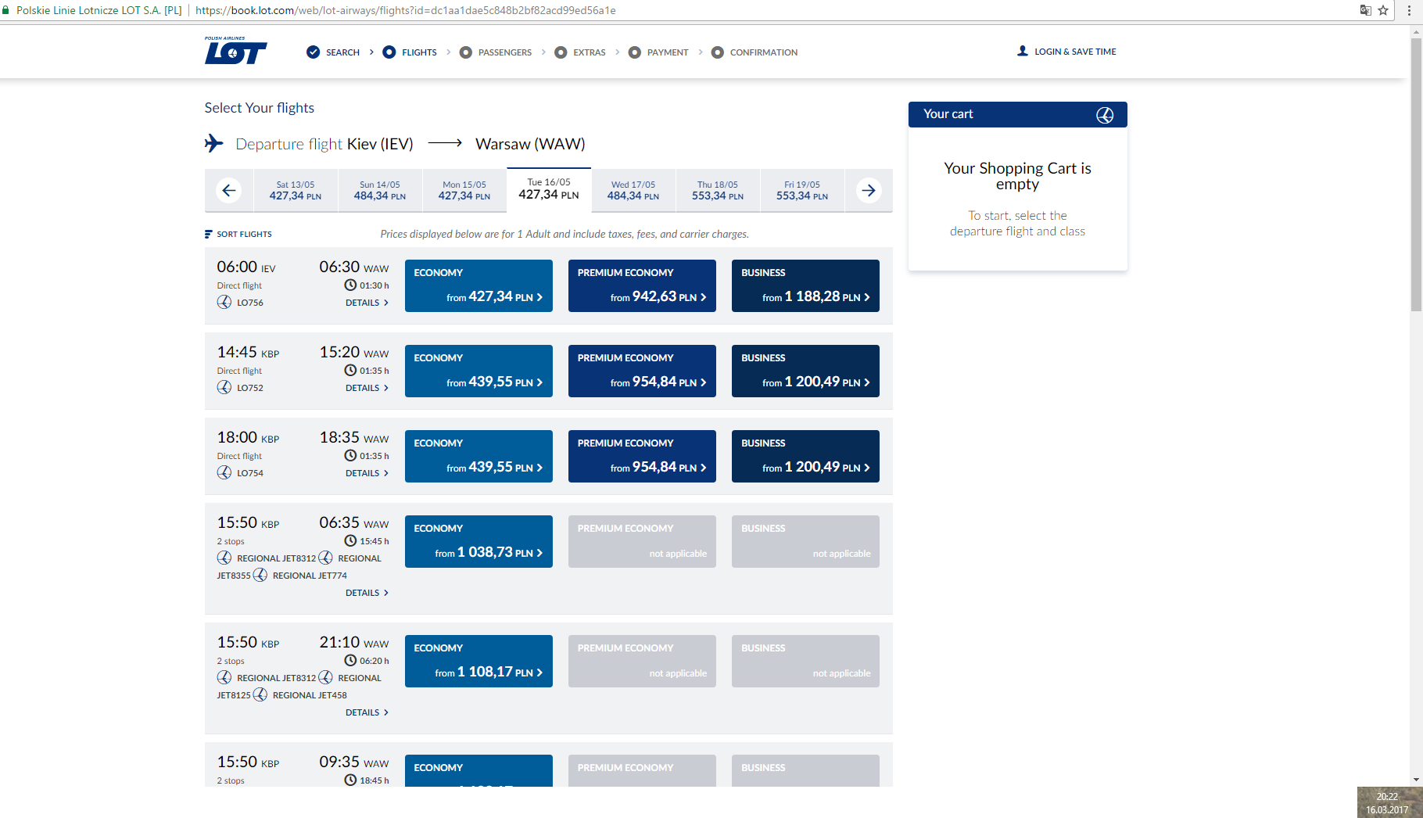Click the Payment step circle icon

pos(635,52)
